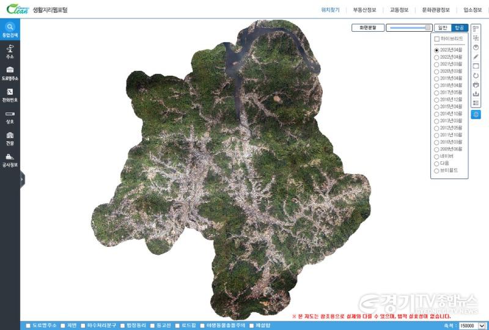Screen dimensions: 489x330
Task: Click the print icon in right toolbar
Action: [x=476, y=84]
